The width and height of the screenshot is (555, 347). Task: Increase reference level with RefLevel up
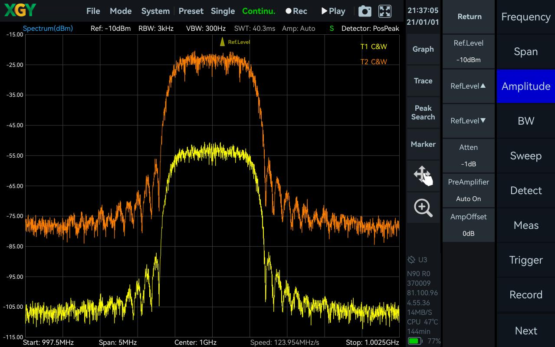point(469,86)
